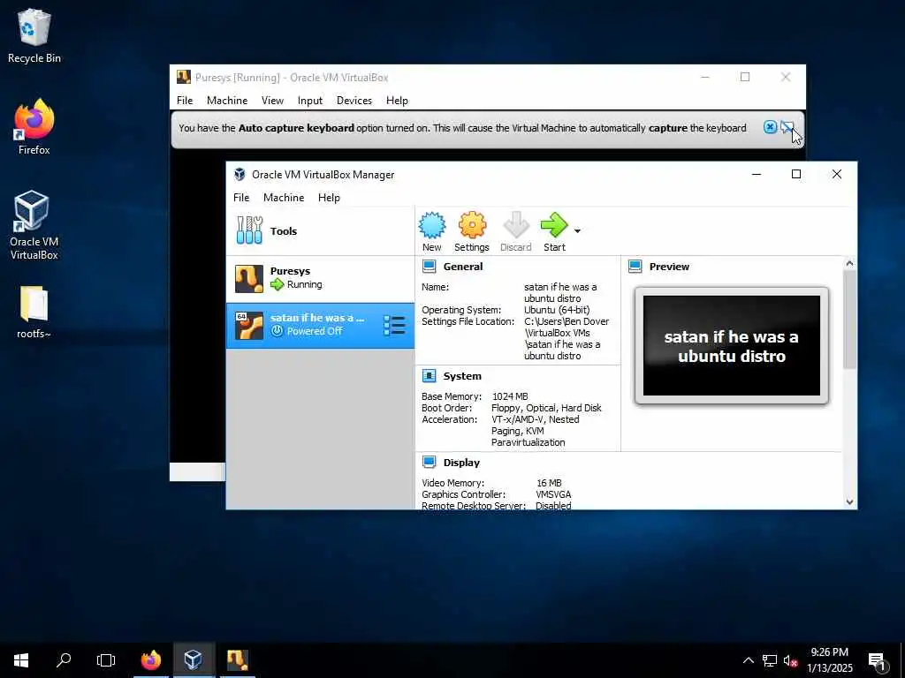Open Help menu in Puresys window
This screenshot has width=905, height=678.
397,101
